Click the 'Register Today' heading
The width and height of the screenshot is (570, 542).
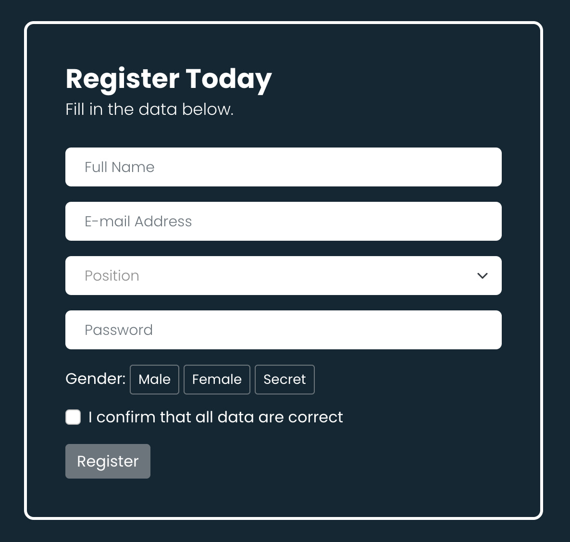click(169, 78)
